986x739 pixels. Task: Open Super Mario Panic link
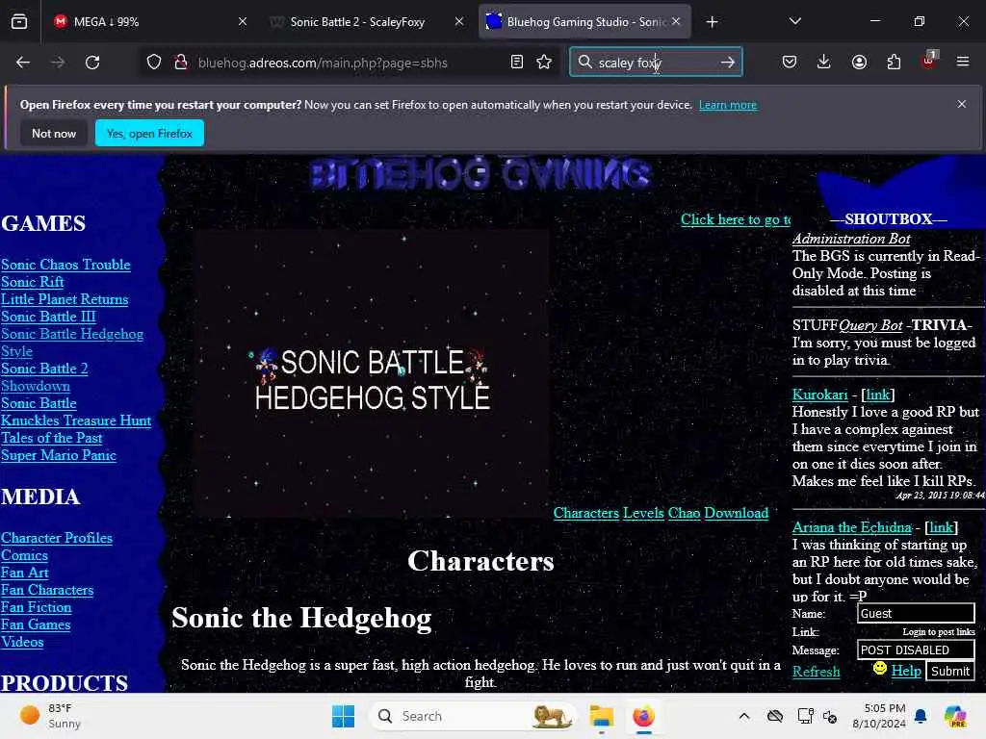[59, 455]
